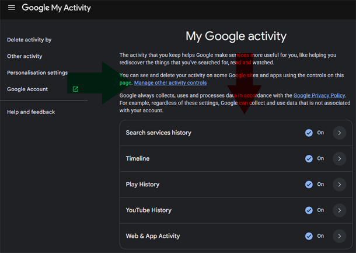Click the My Google activity heading
The height and width of the screenshot is (253, 356).
tap(236, 36)
